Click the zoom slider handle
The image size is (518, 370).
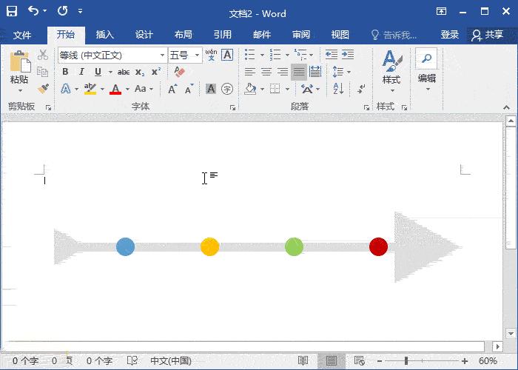[406, 361]
